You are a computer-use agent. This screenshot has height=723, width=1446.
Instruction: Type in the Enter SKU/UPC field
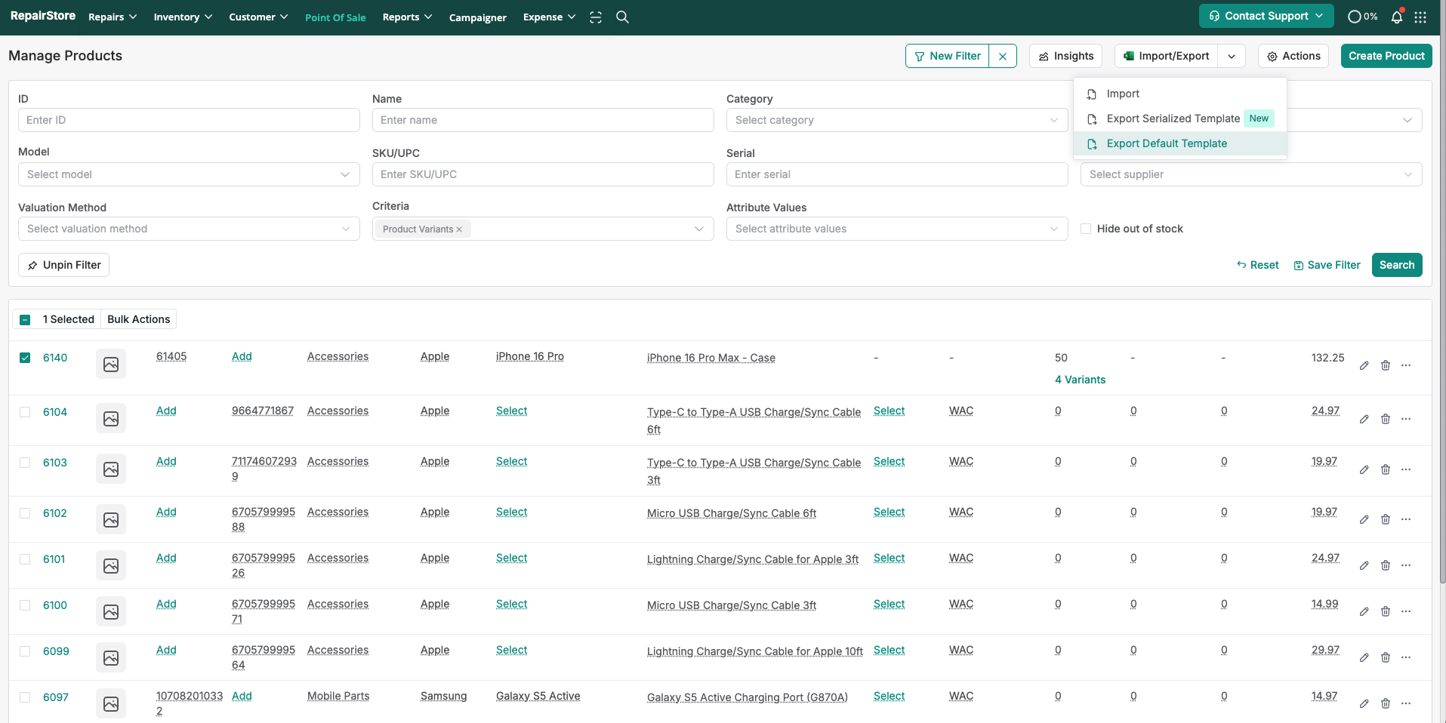tap(542, 174)
